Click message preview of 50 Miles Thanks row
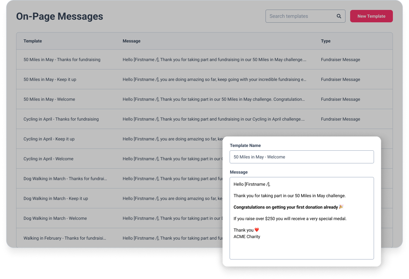 [x=214, y=60]
